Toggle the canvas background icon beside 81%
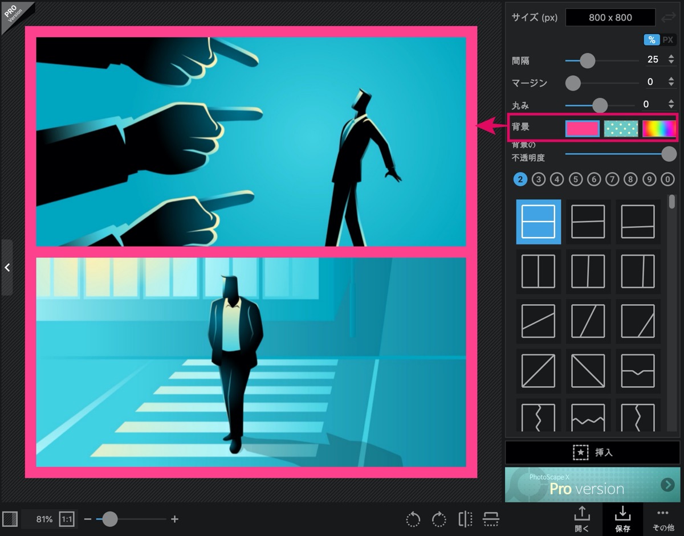This screenshot has width=684, height=536. [x=10, y=519]
